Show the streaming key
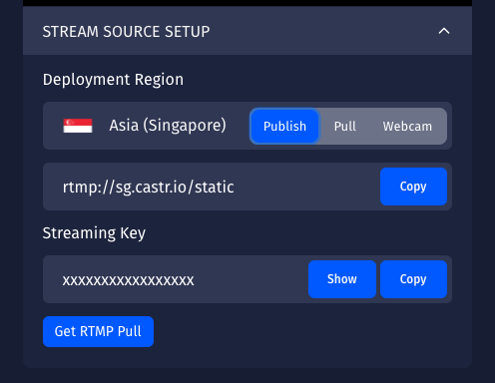 click(342, 279)
